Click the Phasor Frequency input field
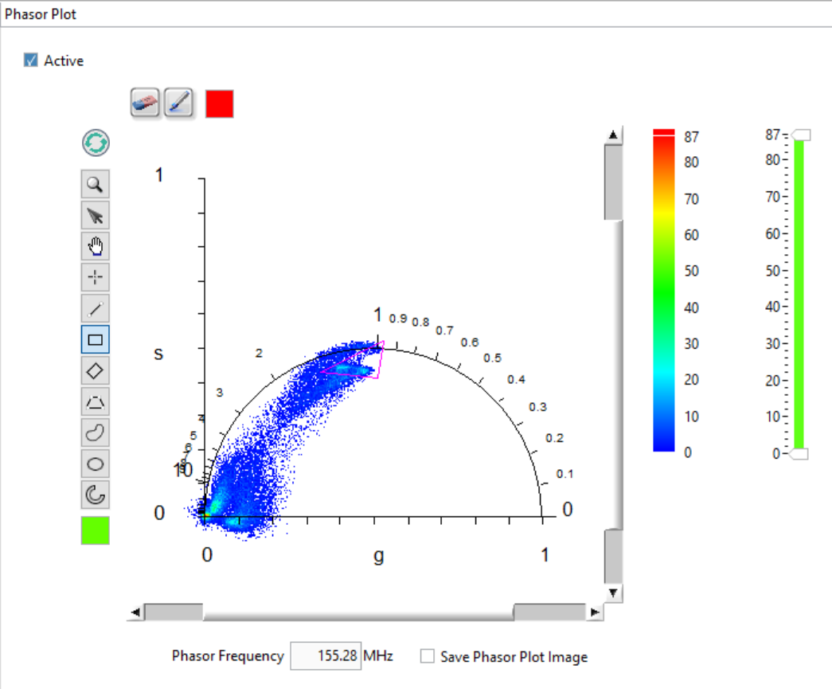Viewport: 832px width, 689px height. (326, 656)
